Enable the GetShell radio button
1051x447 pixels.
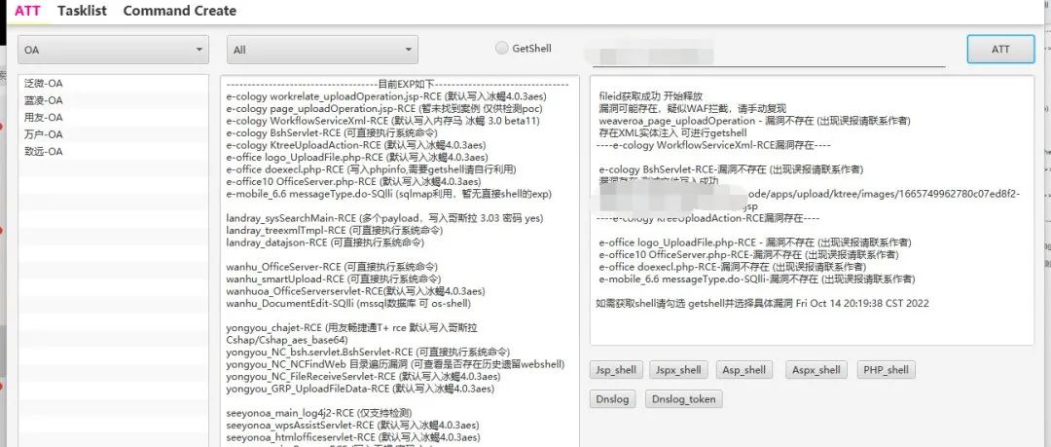(x=502, y=48)
